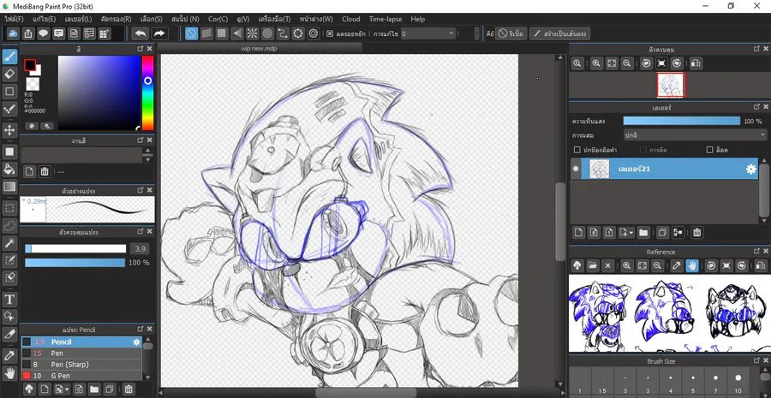Viewport: 771px width, 398px height.
Task: Open the Cloud menu
Action: tap(351, 19)
